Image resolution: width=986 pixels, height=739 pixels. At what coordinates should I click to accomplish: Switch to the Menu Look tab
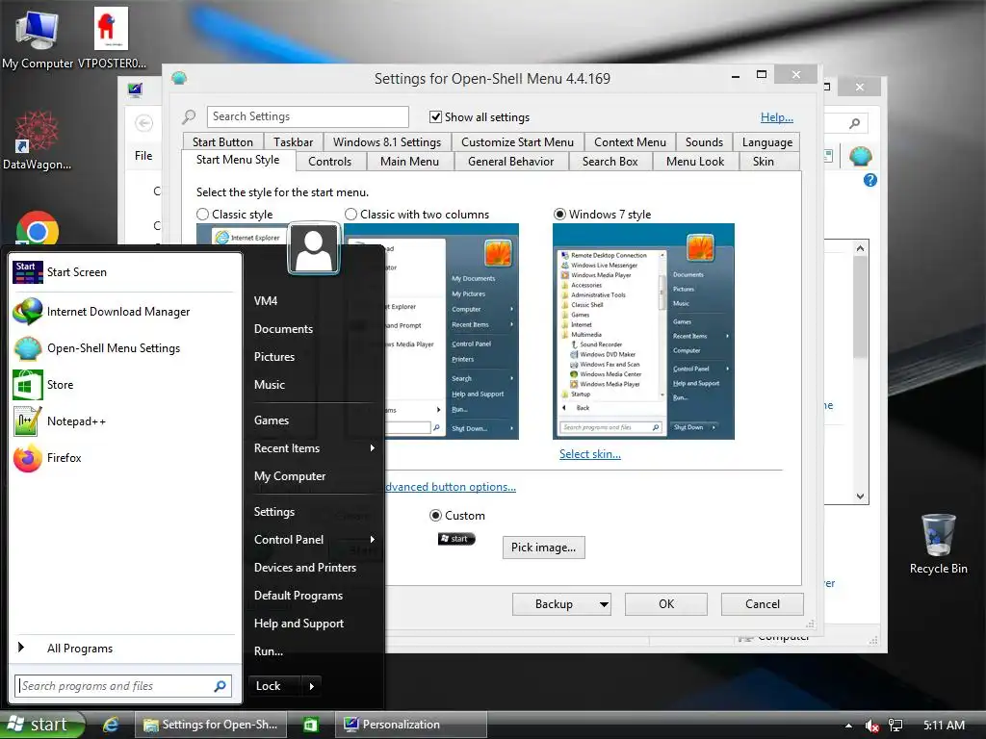695,162
